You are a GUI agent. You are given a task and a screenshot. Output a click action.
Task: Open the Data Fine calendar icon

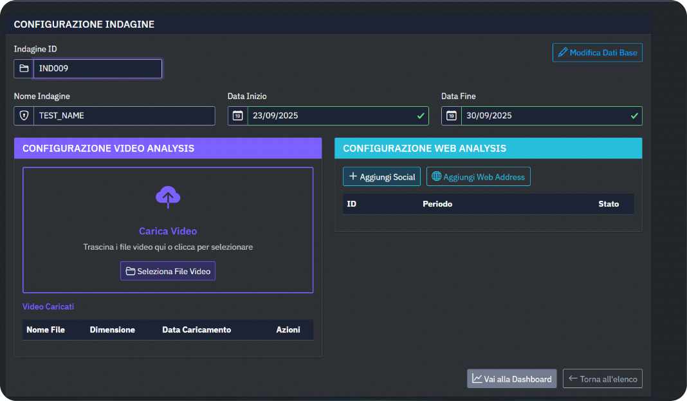[451, 116]
